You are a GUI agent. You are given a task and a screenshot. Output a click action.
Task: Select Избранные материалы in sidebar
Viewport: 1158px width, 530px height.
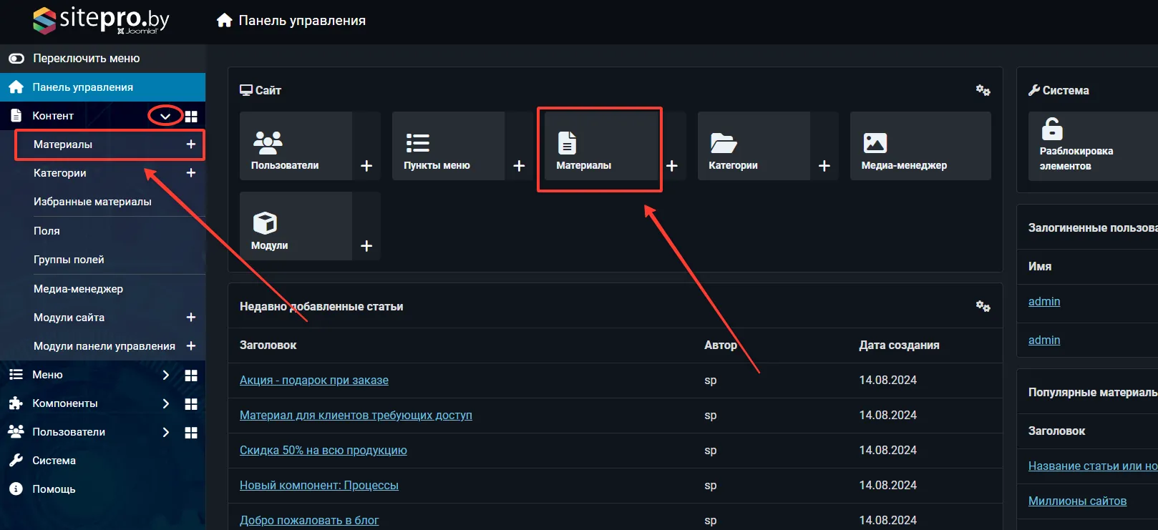click(x=92, y=202)
